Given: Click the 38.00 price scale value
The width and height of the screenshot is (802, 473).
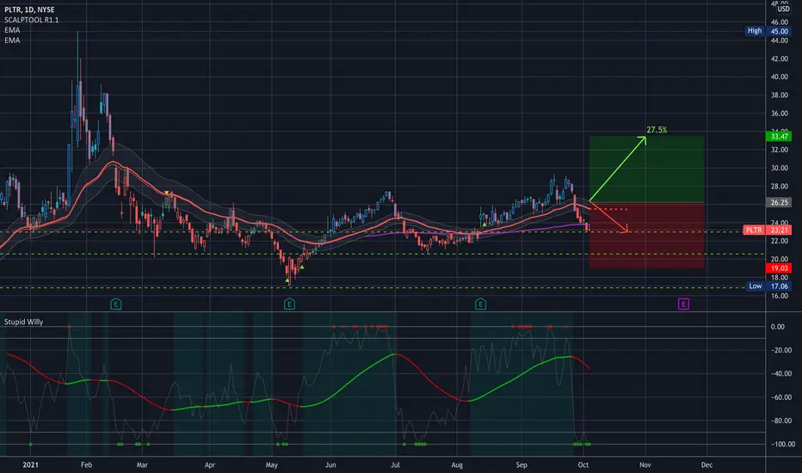Looking at the screenshot, I should [x=779, y=95].
